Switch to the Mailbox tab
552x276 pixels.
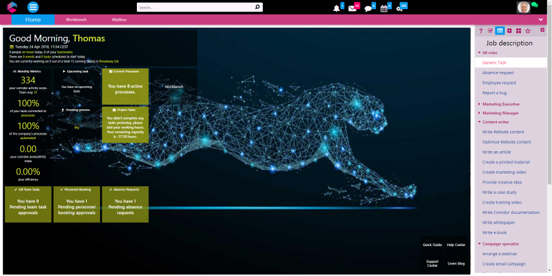pyautogui.click(x=119, y=20)
